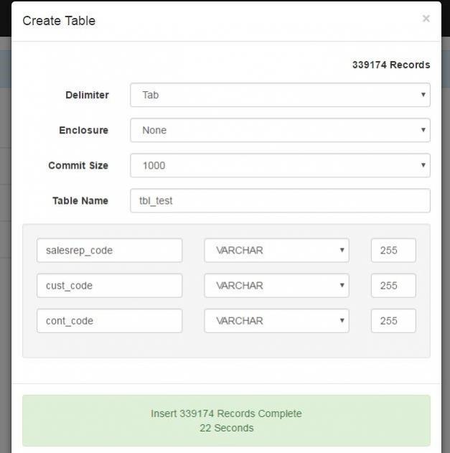This screenshot has width=450, height=453.
Task: Close the Create Table dialog
Action: pos(426,19)
